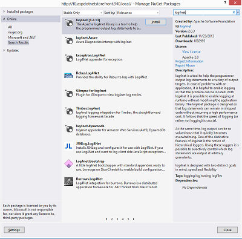Image resolution: width=242 pixels, height=239 pixels.
Task: Open the Stable Only dropdown
Action: tap(83, 13)
